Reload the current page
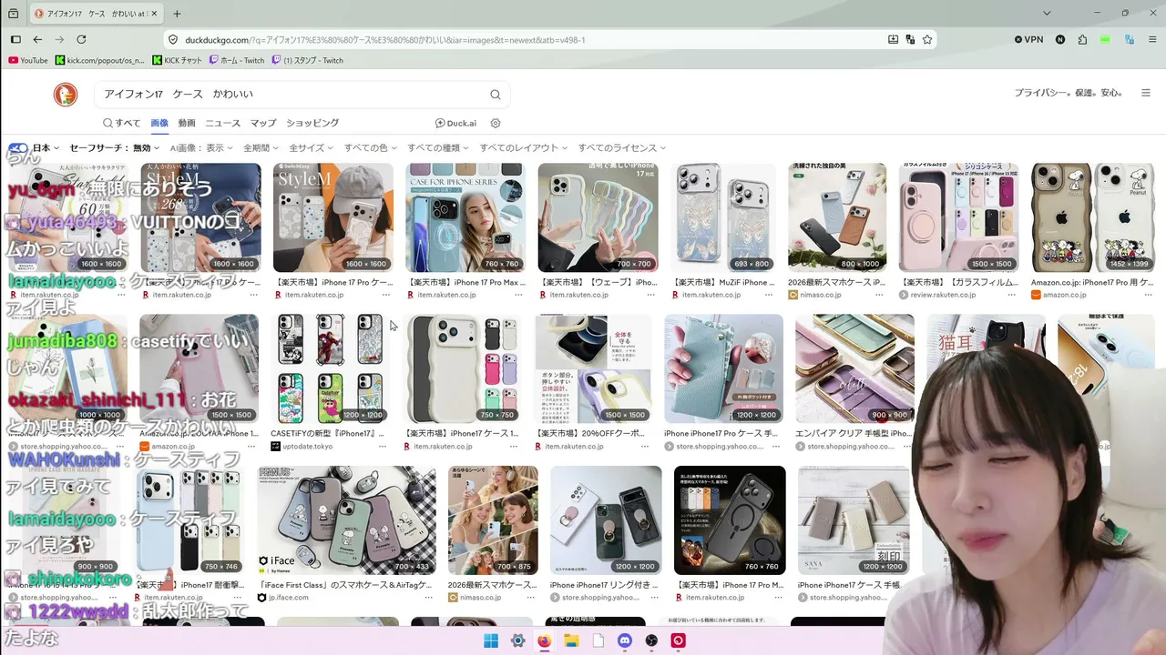1166x655 pixels. [81, 40]
